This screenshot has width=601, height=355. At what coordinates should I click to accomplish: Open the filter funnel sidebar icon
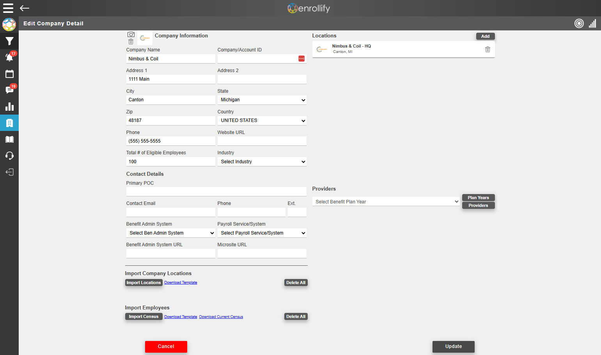pos(9,41)
